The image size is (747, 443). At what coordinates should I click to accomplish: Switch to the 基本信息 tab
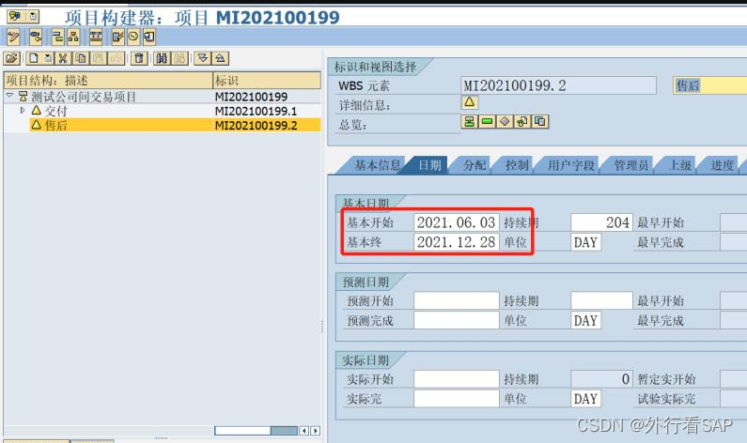(378, 165)
